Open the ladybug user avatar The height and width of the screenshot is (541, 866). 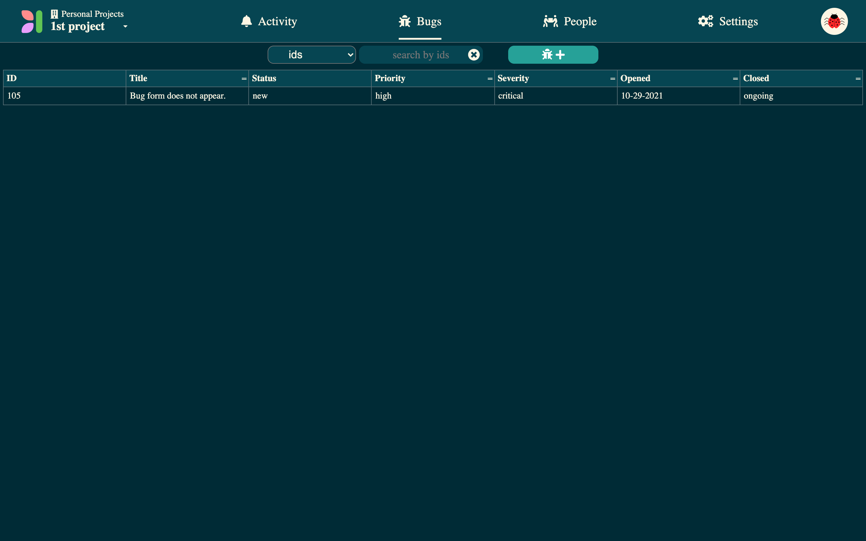[834, 21]
